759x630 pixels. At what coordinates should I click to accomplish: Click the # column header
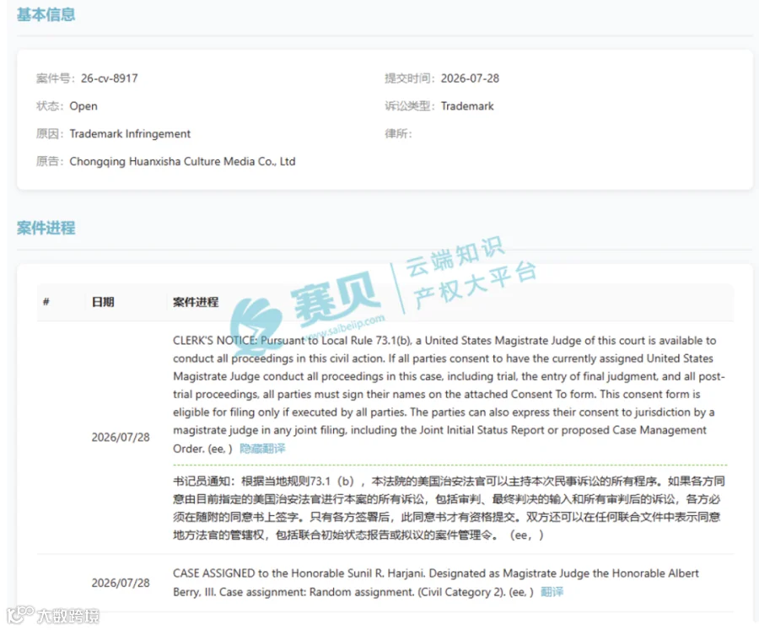(46, 302)
